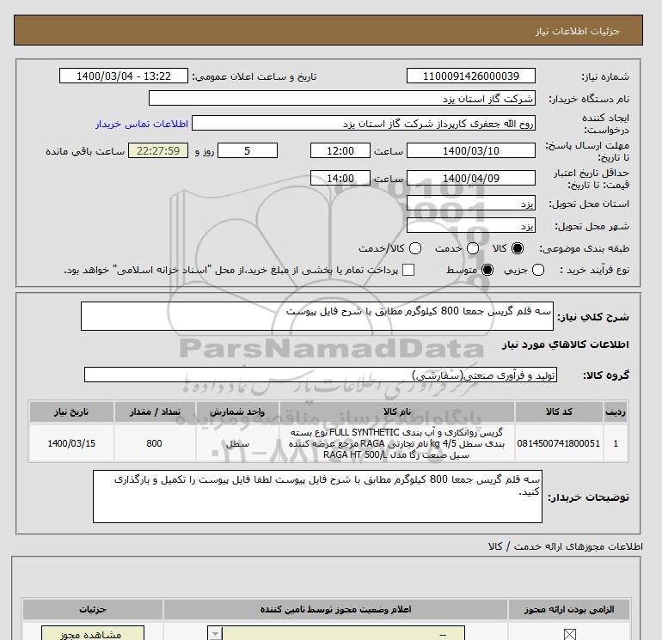Viewport: 662px width, 640px height.
Task: Click the request creator field روح الله جعفری
Action: 364,124
